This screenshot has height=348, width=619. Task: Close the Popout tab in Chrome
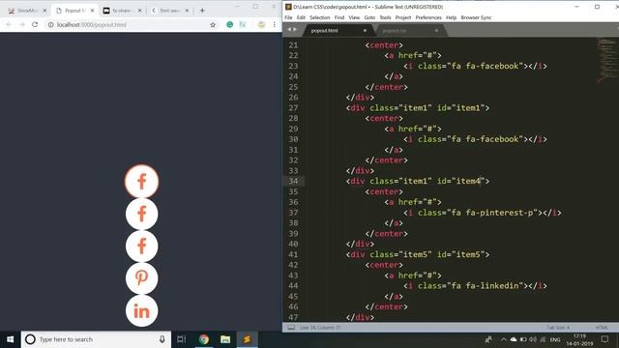(93, 11)
